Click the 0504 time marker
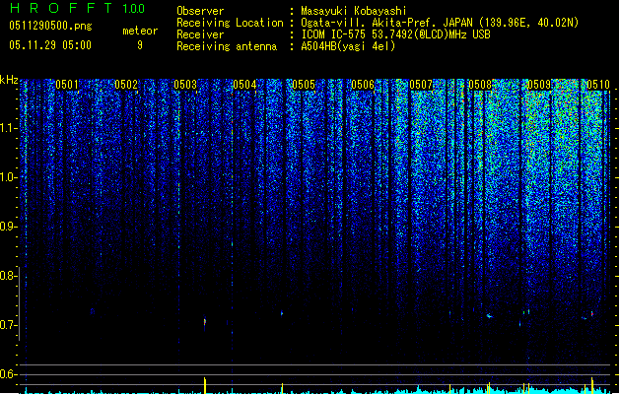 tap(244, 85)
